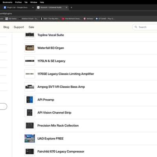Open the Google Docs tab favicon

click(5, 7)
